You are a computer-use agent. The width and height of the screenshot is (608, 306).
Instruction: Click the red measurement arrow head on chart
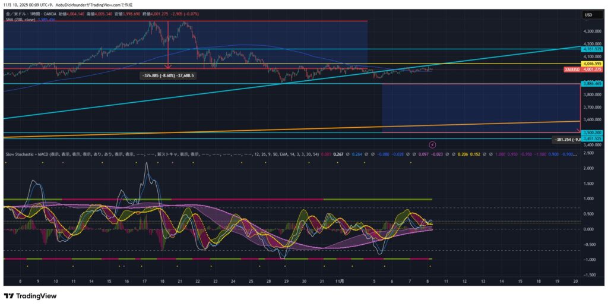pyautogui.click(x=167, y=67)
